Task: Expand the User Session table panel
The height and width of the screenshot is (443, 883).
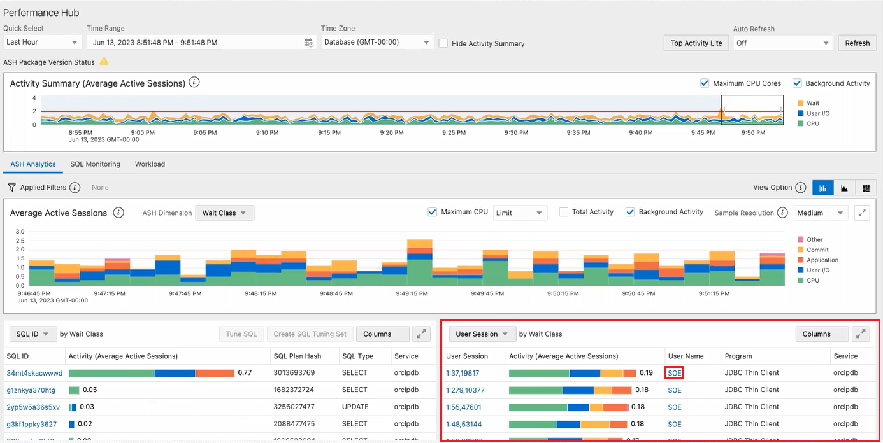Action: point(861,334)
